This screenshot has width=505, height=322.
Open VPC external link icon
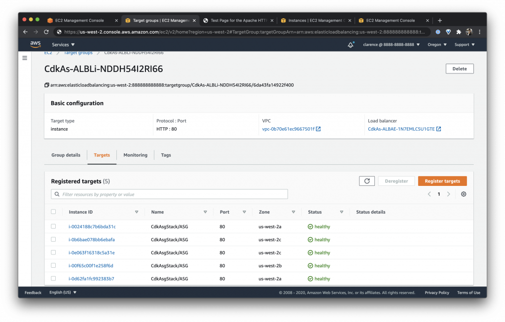[318, 129]
